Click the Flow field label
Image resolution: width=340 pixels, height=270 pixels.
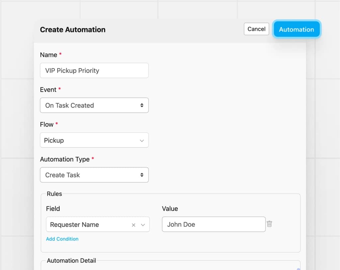coord(46,125)
